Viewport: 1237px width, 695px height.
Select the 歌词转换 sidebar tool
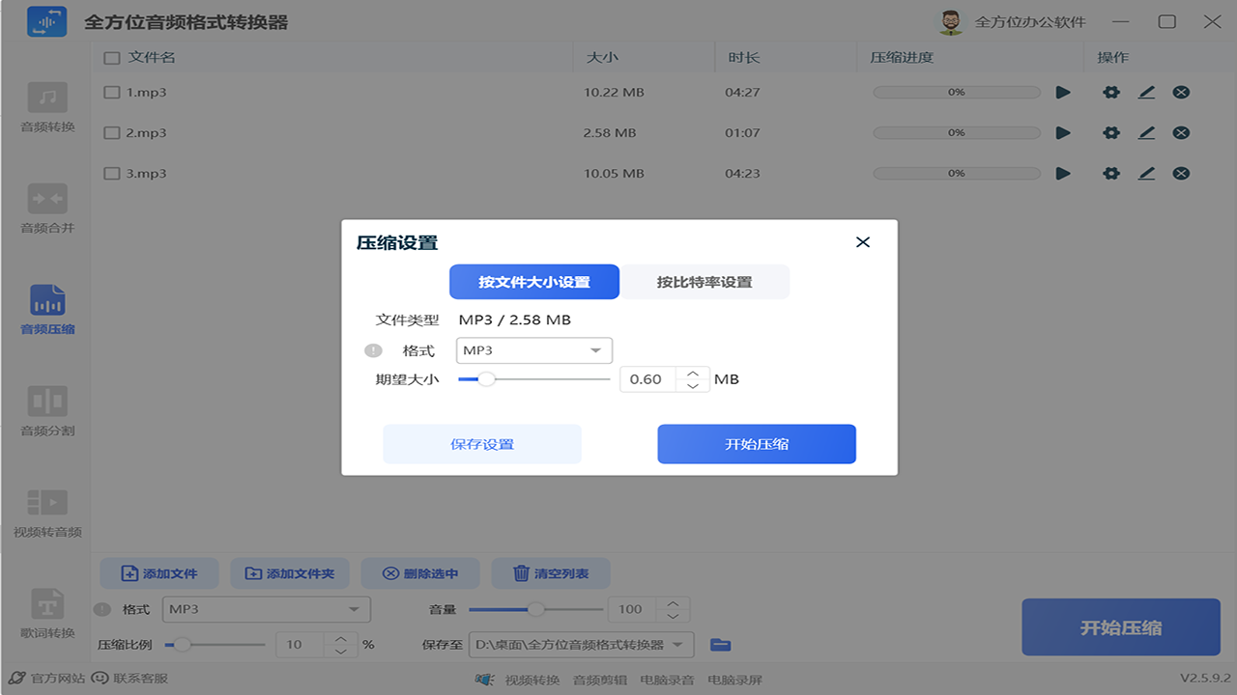46,613
